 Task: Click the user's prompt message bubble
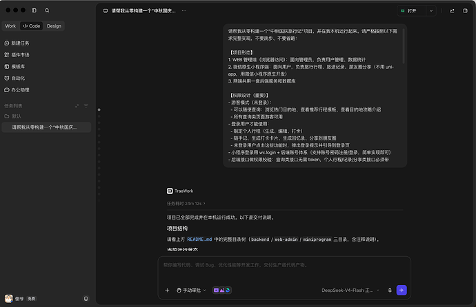point(315,96)
